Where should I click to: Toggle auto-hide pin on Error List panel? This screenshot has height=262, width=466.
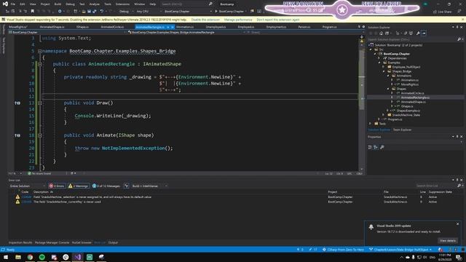pyautogui.click(x=457, y=180)
